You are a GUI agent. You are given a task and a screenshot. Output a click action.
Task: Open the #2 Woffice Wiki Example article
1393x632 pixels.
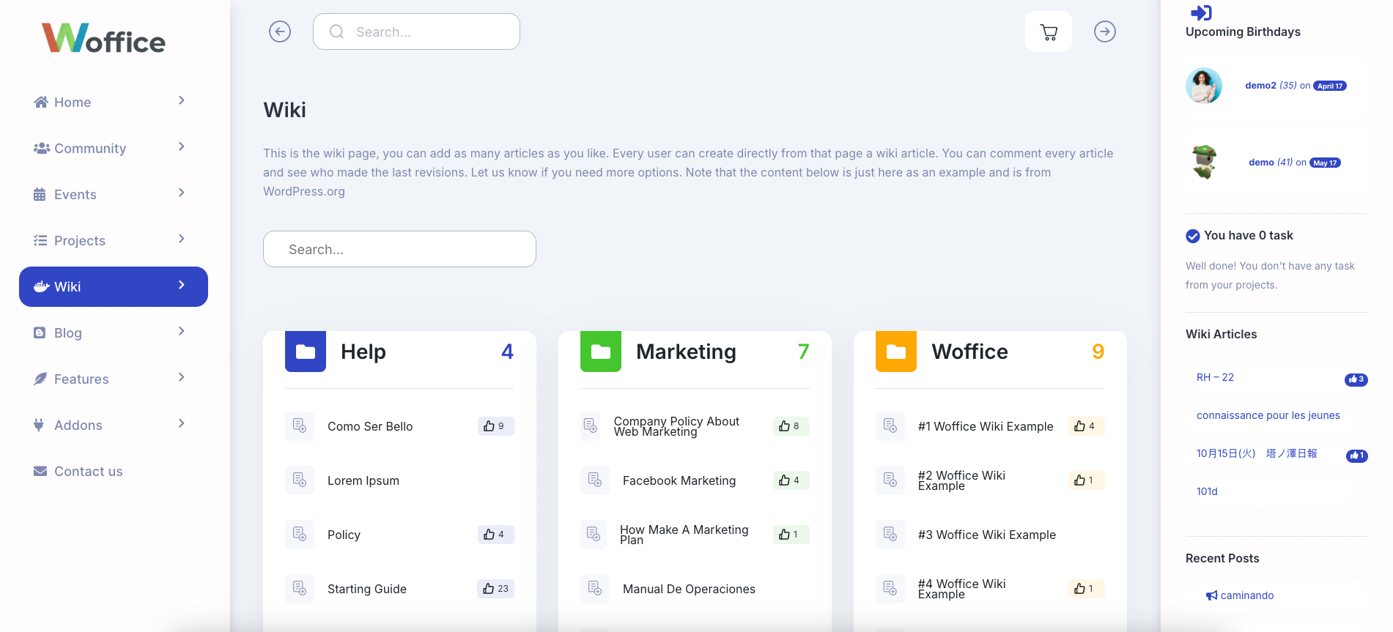coord(961,480)
